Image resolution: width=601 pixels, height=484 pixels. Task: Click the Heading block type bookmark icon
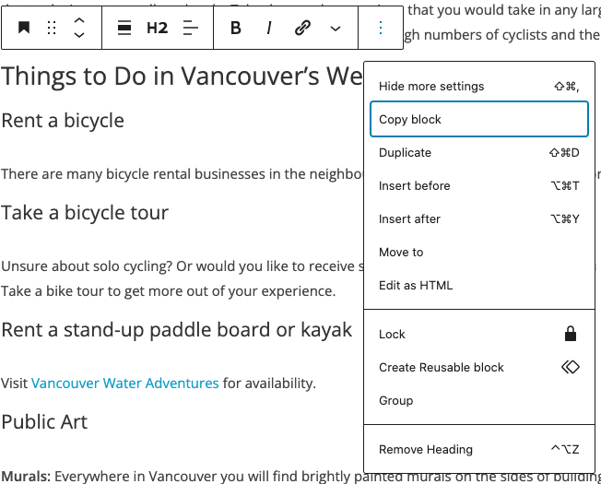(x=24, y=28)
